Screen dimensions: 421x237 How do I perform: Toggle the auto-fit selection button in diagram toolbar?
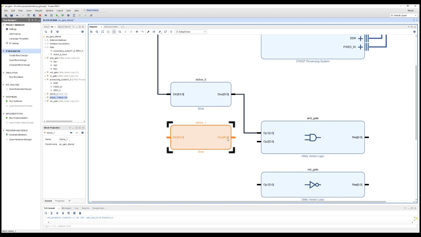pos(114,32)
